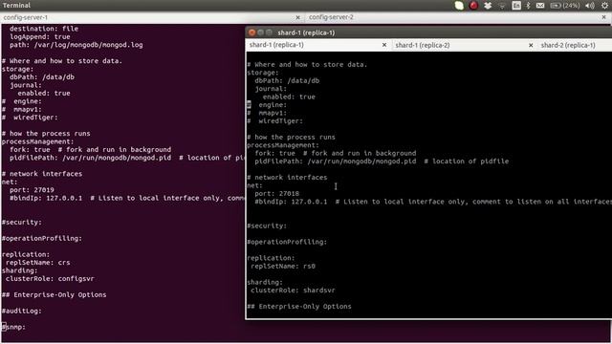Click the red recording indicator icon
Viewport: 612px width, 344px height.
473,6
